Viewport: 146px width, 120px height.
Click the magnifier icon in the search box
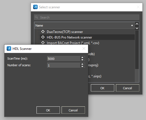(36, 17)
